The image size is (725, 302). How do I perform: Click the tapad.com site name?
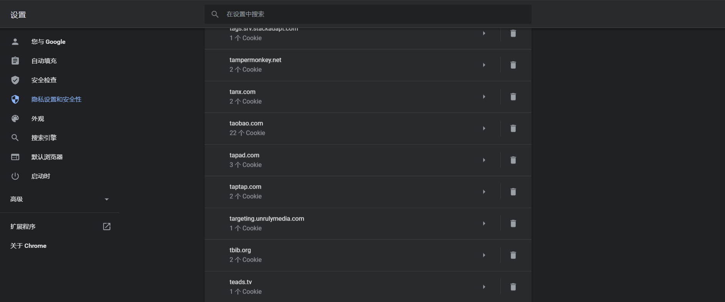pos(244,155)
